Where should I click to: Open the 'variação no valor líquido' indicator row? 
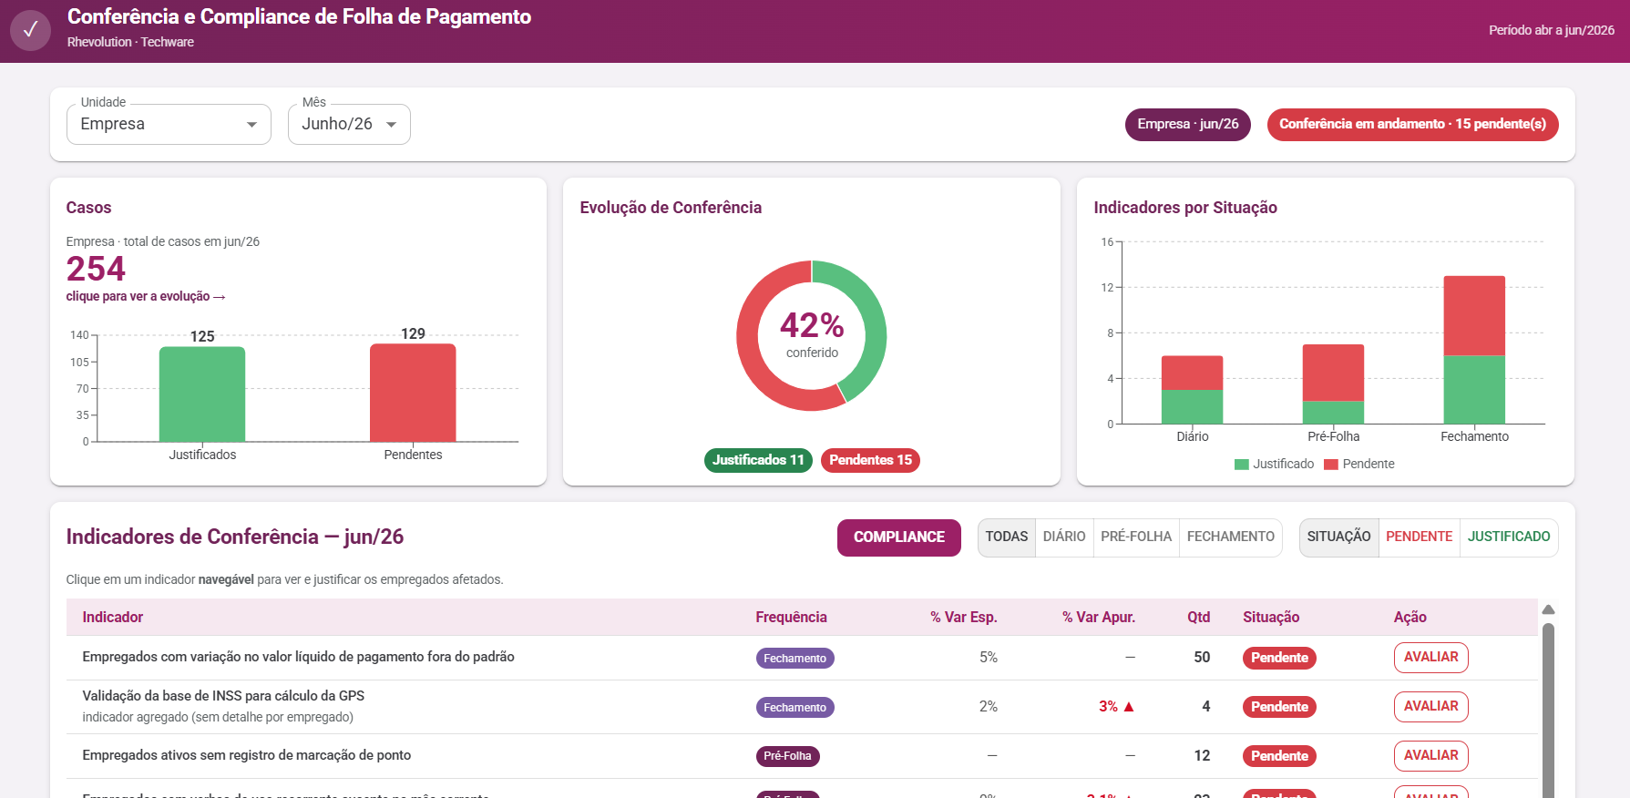click(802, 658)
